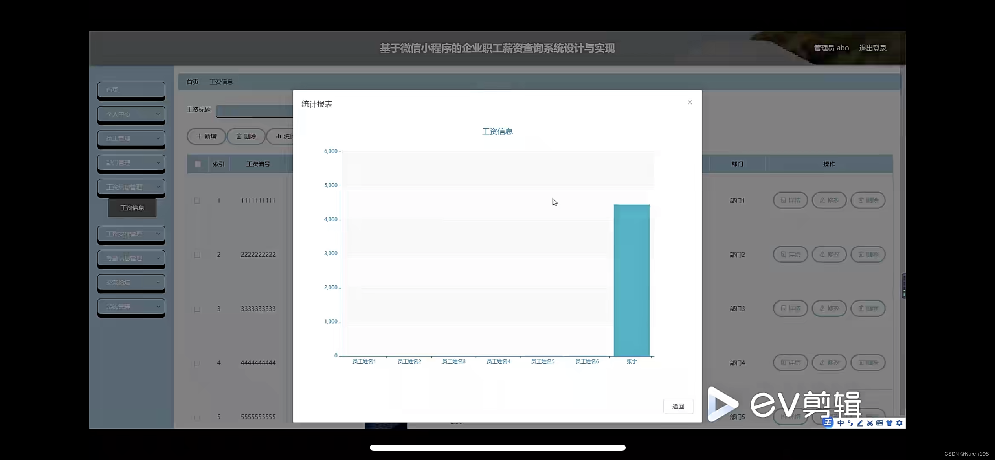Open 详情 for the 部门4 row
The width and height of the screenshot is (995, 460).
pyautogui.click(x=790, y=362)
